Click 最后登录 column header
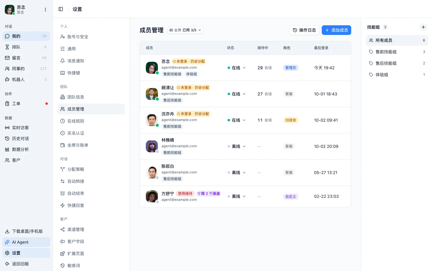 [x=321, y=48]
